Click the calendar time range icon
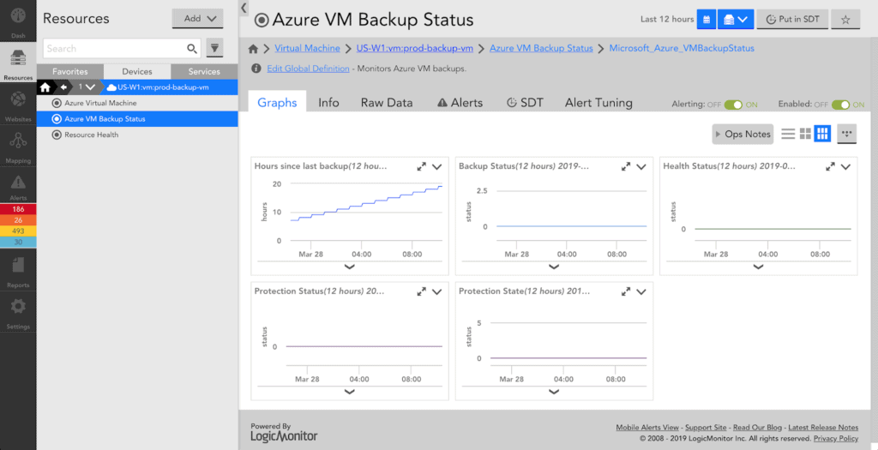The height and width of the screenshot is (450, 878). [x=707, y=19]
